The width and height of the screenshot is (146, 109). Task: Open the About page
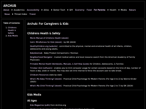tap(6, 10)
